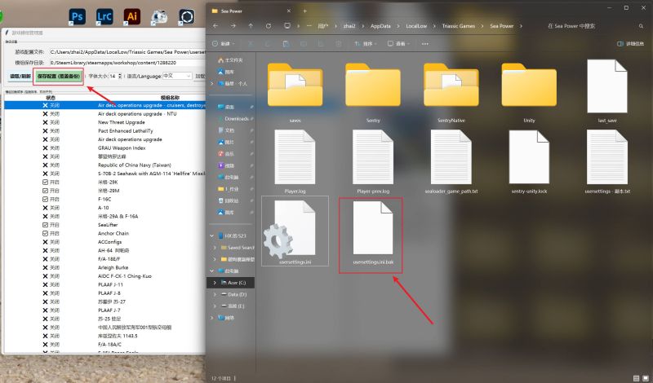Open the 新建 (New) dropdown in Explorer

coord(224,44)
